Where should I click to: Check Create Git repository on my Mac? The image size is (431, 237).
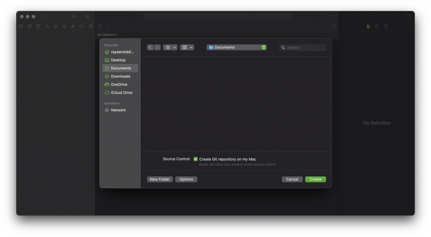pos(195,159)
